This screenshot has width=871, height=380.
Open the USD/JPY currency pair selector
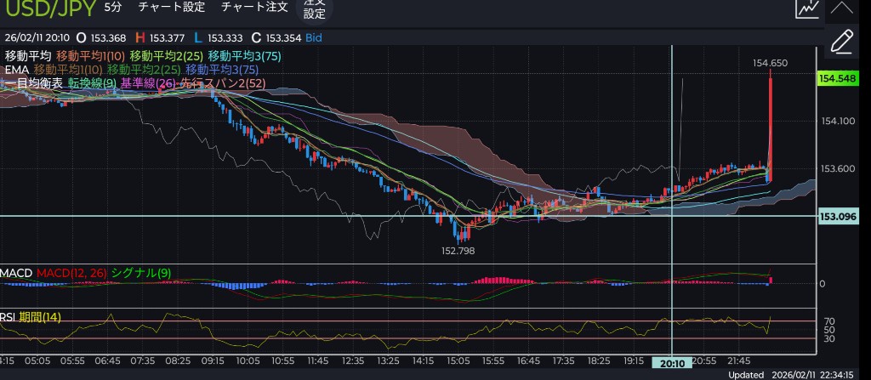coord(47,9)
